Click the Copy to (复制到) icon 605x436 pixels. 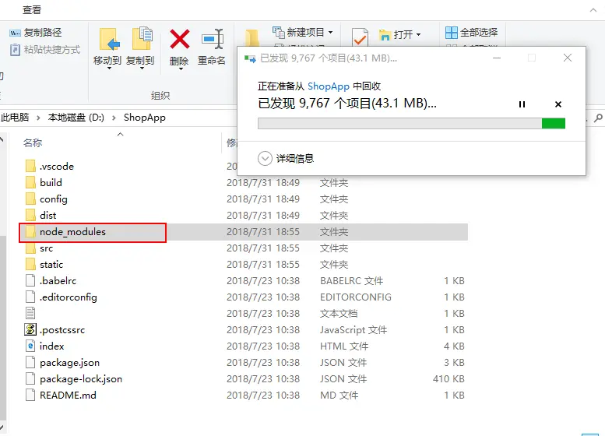[142, 39]
